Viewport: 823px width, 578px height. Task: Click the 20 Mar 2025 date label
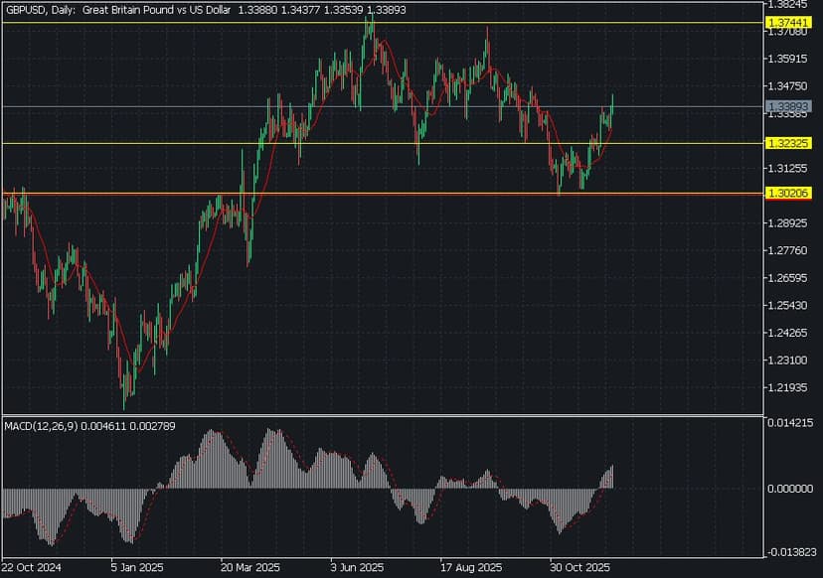249,569
